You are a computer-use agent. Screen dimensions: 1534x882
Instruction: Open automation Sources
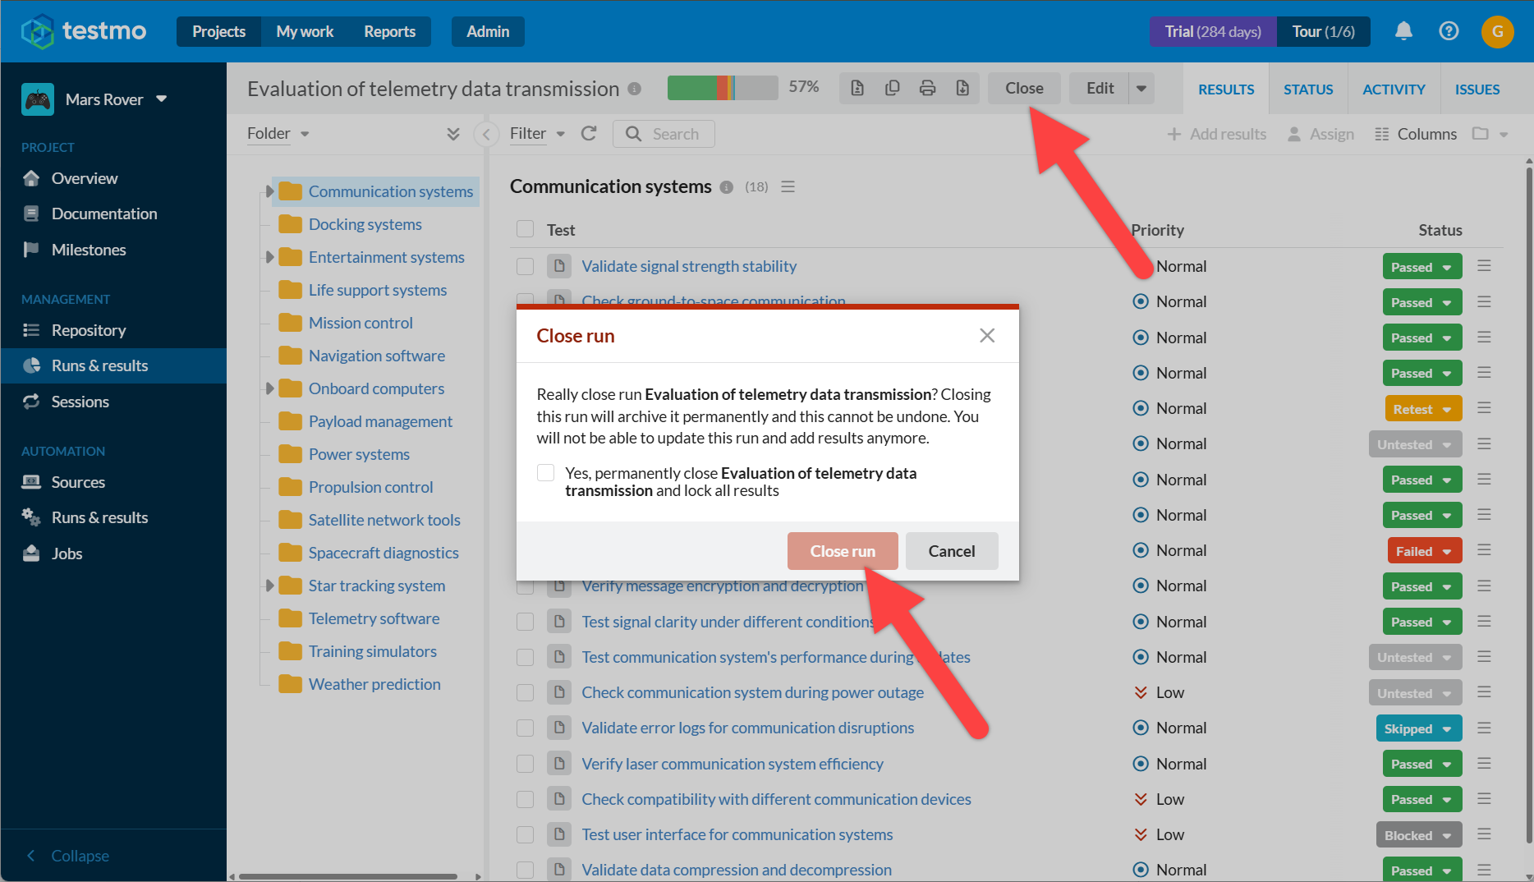78,482
